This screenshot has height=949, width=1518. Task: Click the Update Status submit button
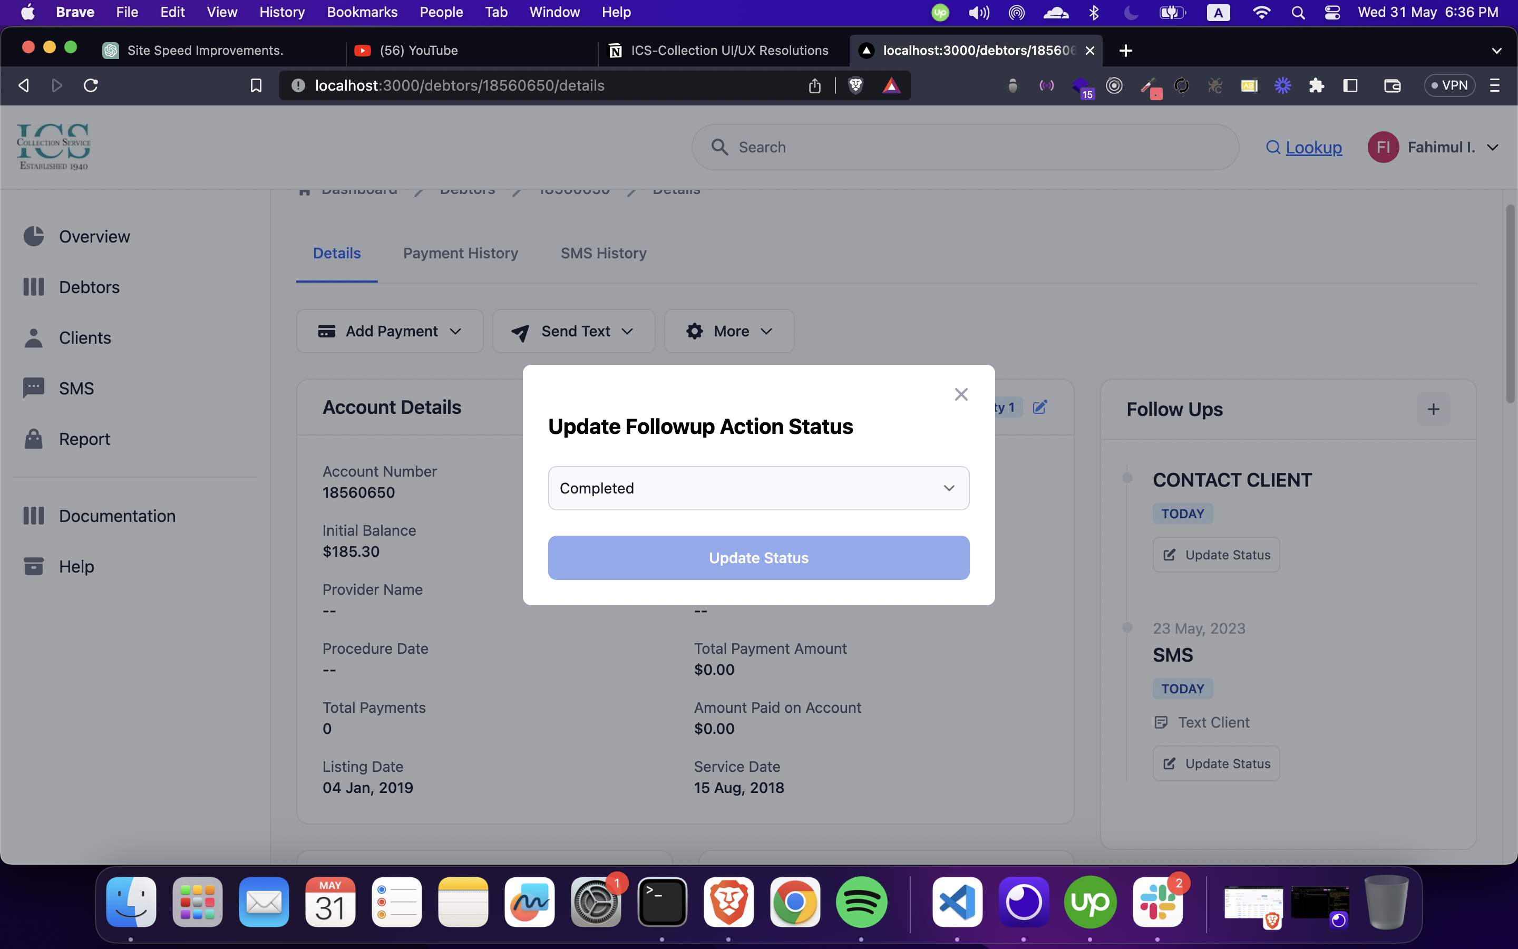click(x=758, y=557)
